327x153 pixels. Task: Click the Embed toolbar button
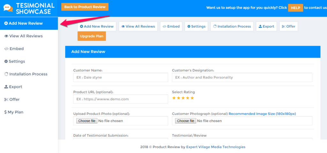(x=171, y=26)
